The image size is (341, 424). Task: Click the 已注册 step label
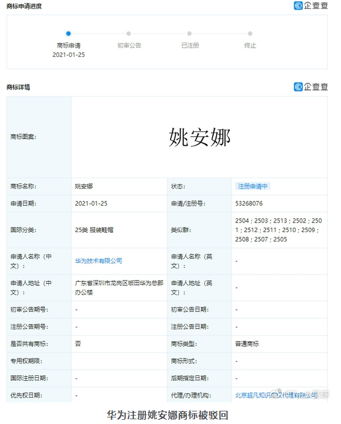pyautogui.click(x=190, y=46)
